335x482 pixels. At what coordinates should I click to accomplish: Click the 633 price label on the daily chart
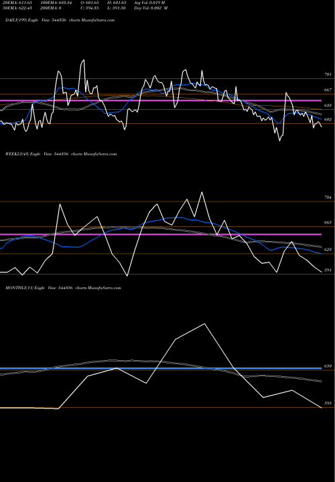328,106
